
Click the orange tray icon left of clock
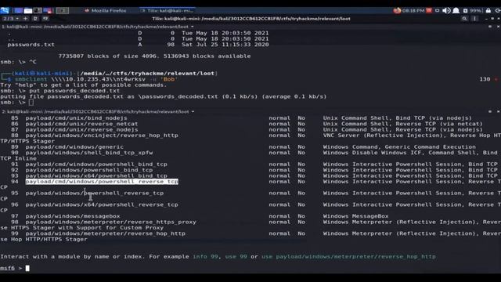click(x=397, y=10)
